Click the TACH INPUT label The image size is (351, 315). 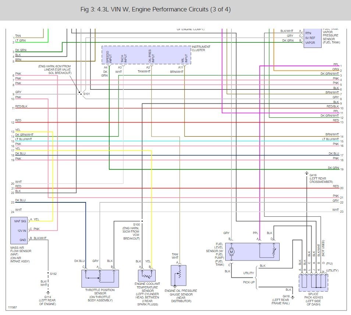pyautogui.click(x=124, y=59)
